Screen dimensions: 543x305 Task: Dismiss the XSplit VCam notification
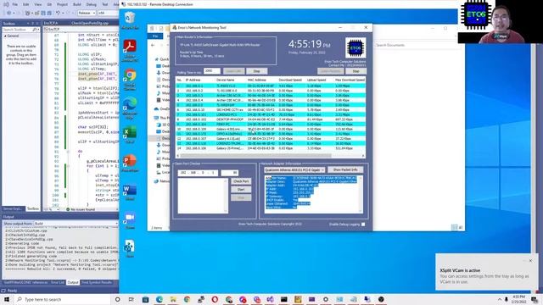pyautogui.click(x=530, y=260)
